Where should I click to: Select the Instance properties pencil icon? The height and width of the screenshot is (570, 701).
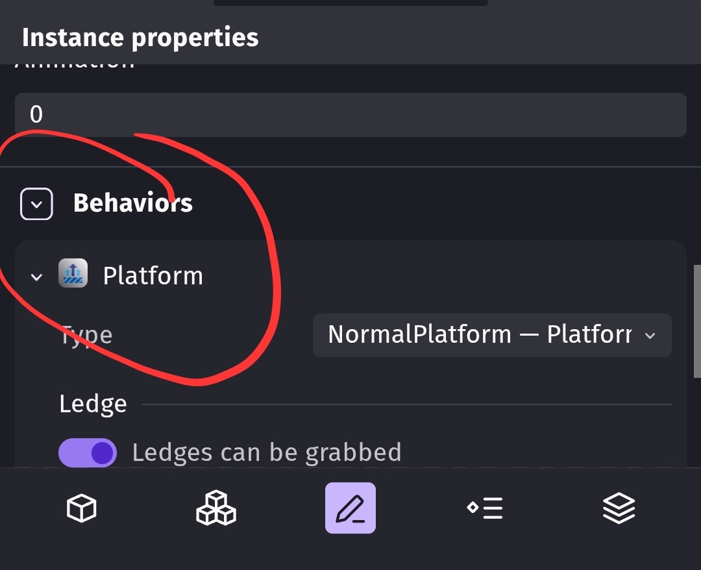pyautogui.click(x=350, y=508)
